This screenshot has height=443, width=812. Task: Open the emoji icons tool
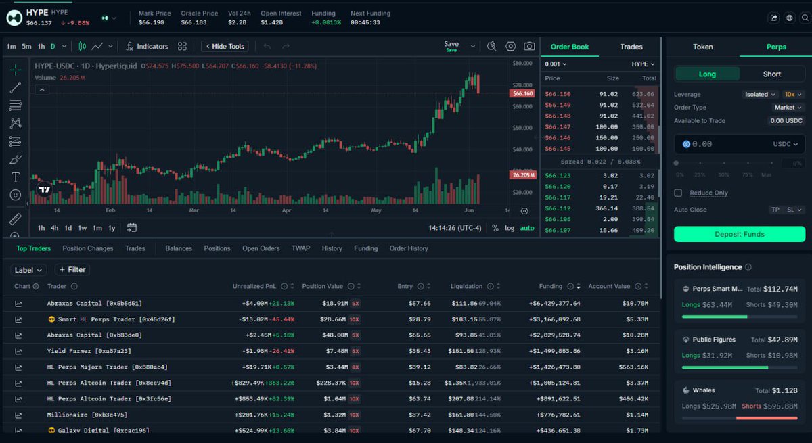pyautogui.click(x=15, y=195)
